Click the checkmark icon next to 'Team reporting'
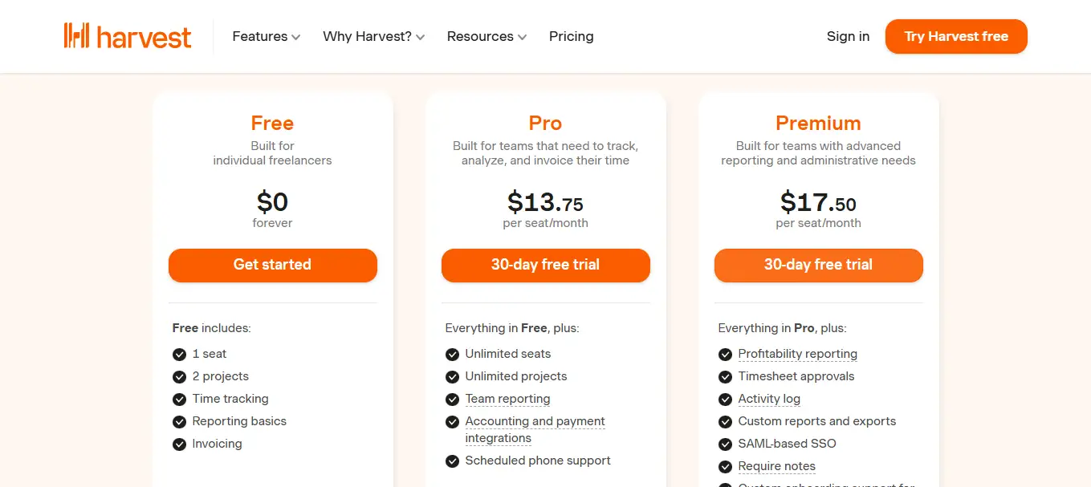 [452, 399]
